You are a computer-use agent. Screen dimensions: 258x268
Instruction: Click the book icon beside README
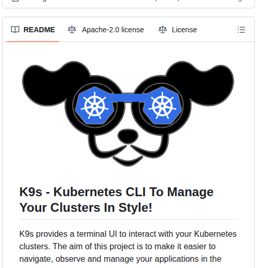[x=15, y=30]
